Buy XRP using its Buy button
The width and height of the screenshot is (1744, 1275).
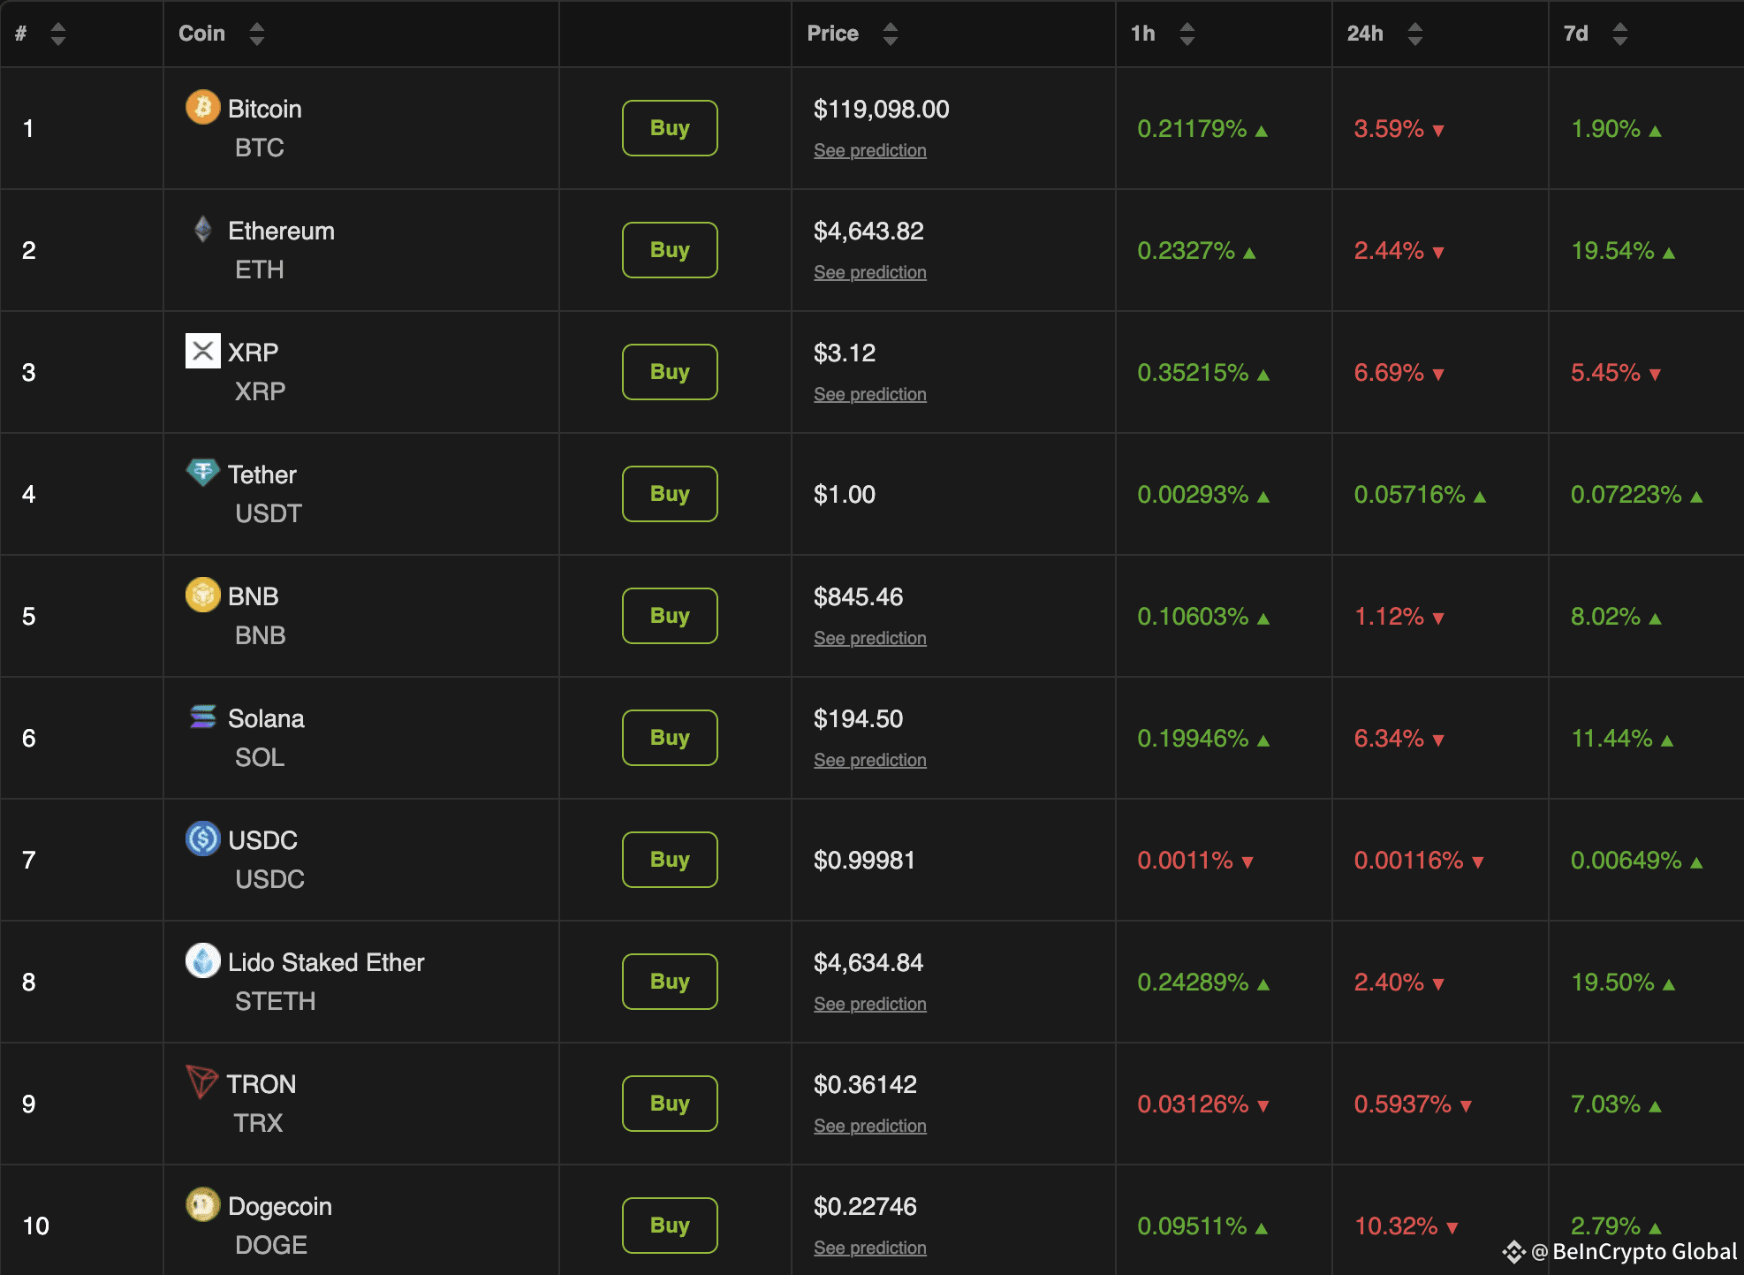click(x=670, y=372)
